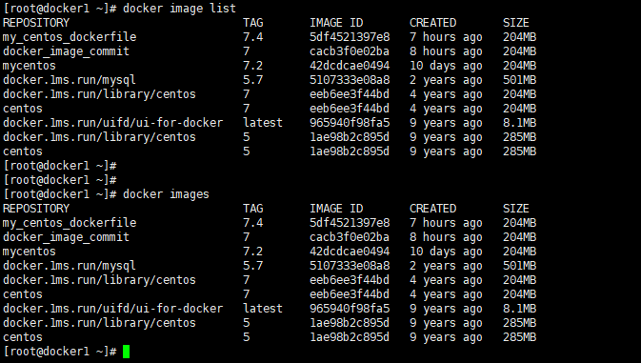Click image ID 5107333e08a8 in docker images output
Image resolution: width=641 pixels, height=363 pixels.
350,266
